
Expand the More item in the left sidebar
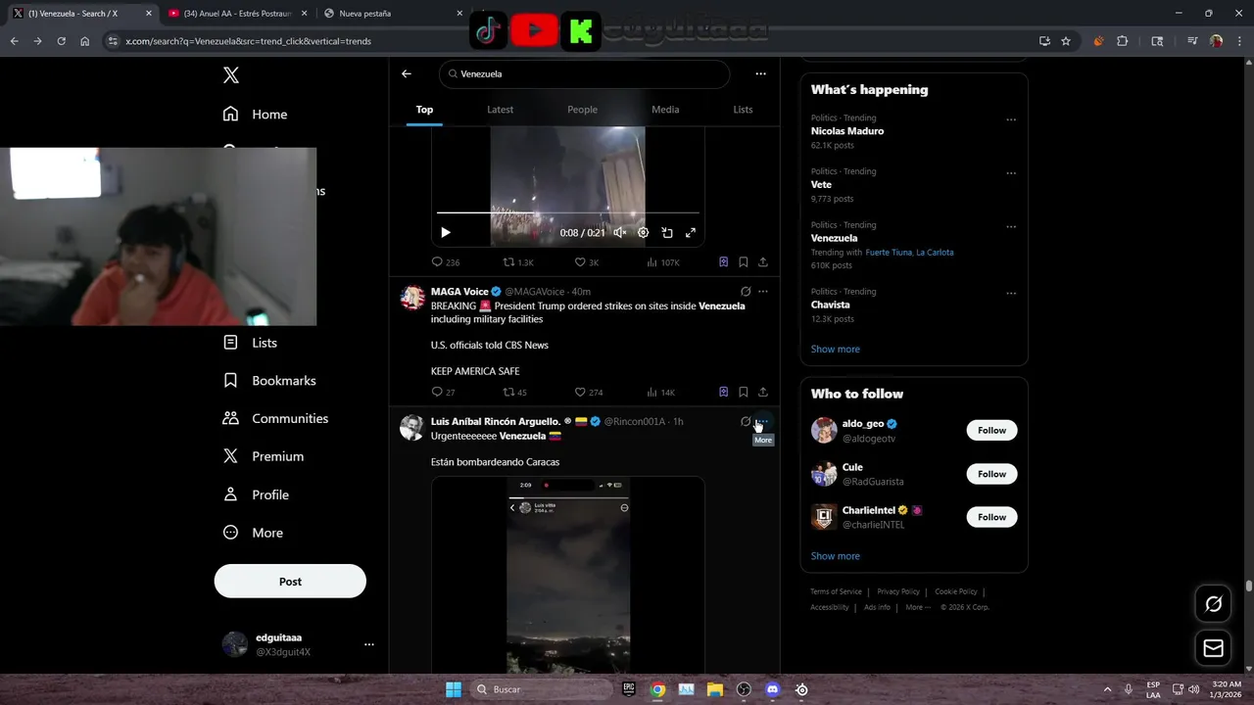tap(253, 533)
